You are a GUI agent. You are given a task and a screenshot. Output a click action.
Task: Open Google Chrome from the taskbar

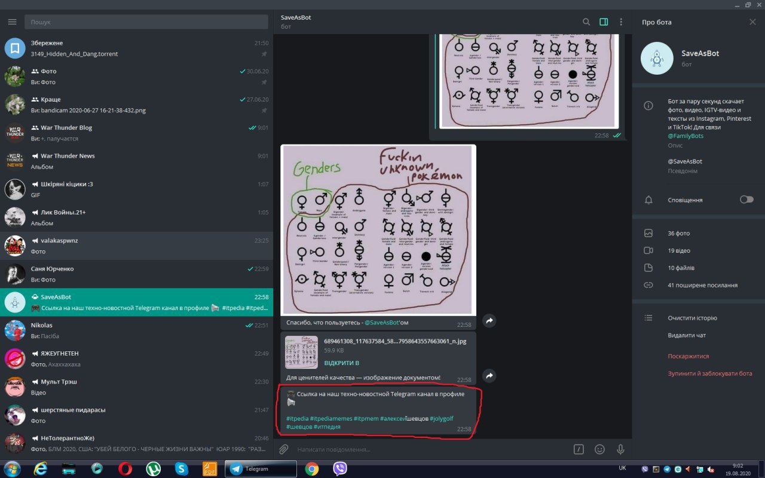pos(311,469)
